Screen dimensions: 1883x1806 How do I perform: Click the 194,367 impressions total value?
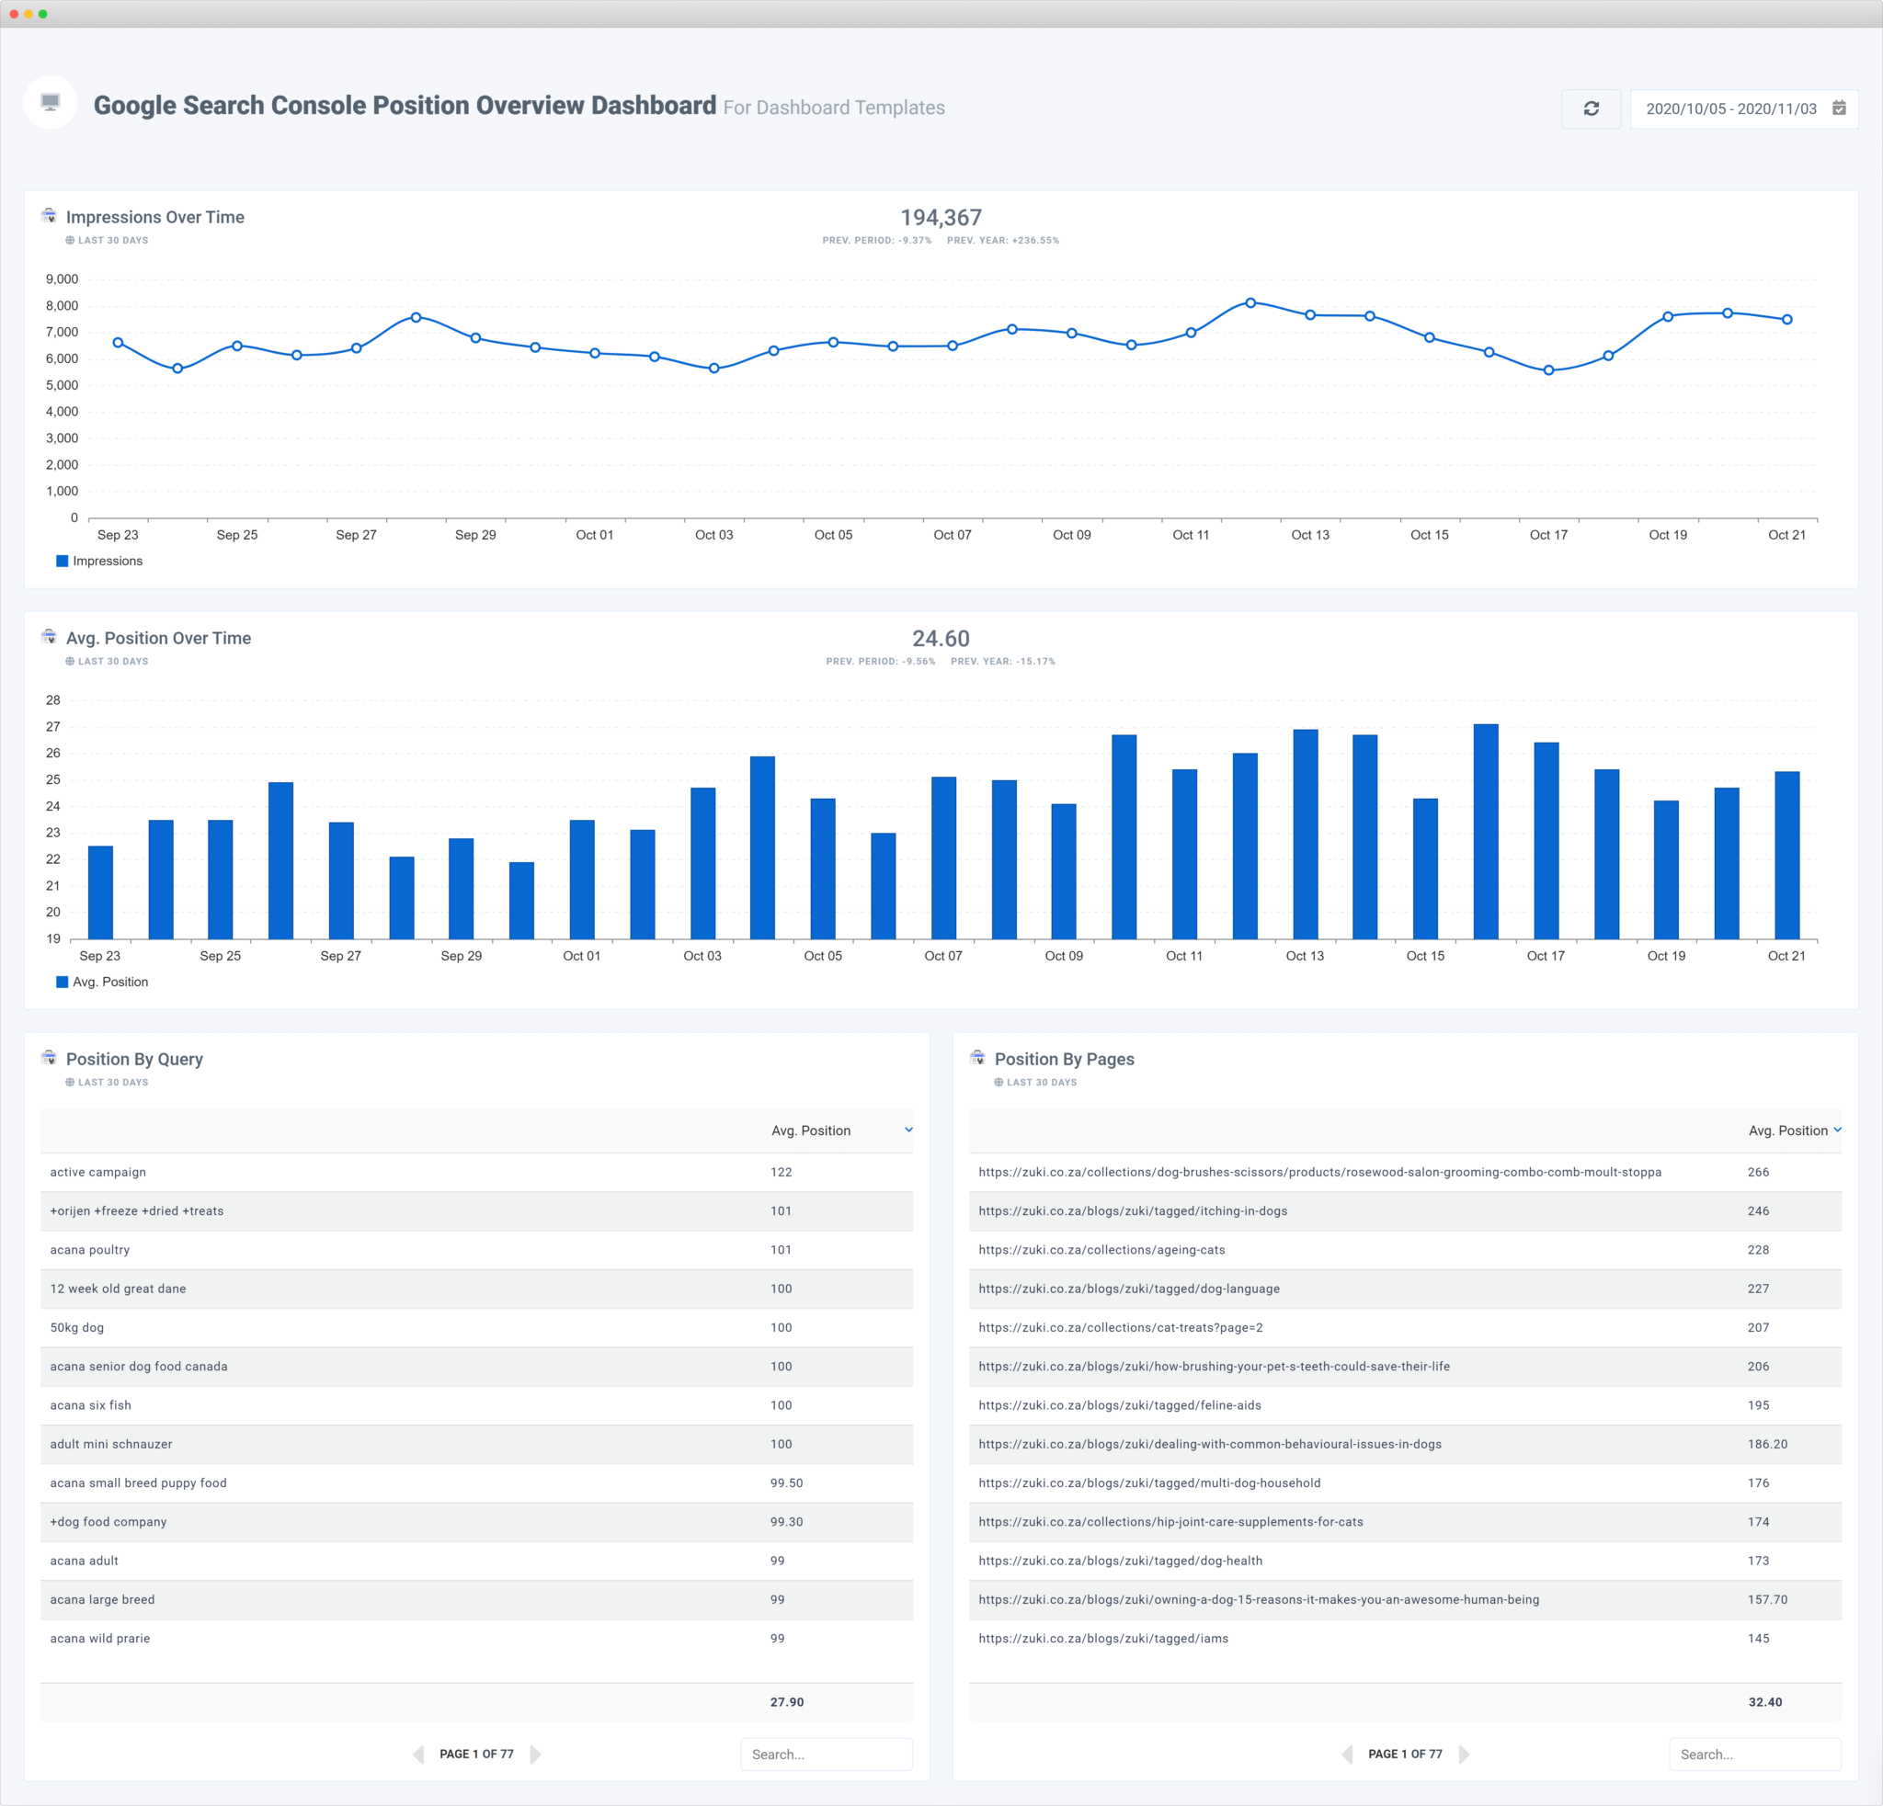941,218
